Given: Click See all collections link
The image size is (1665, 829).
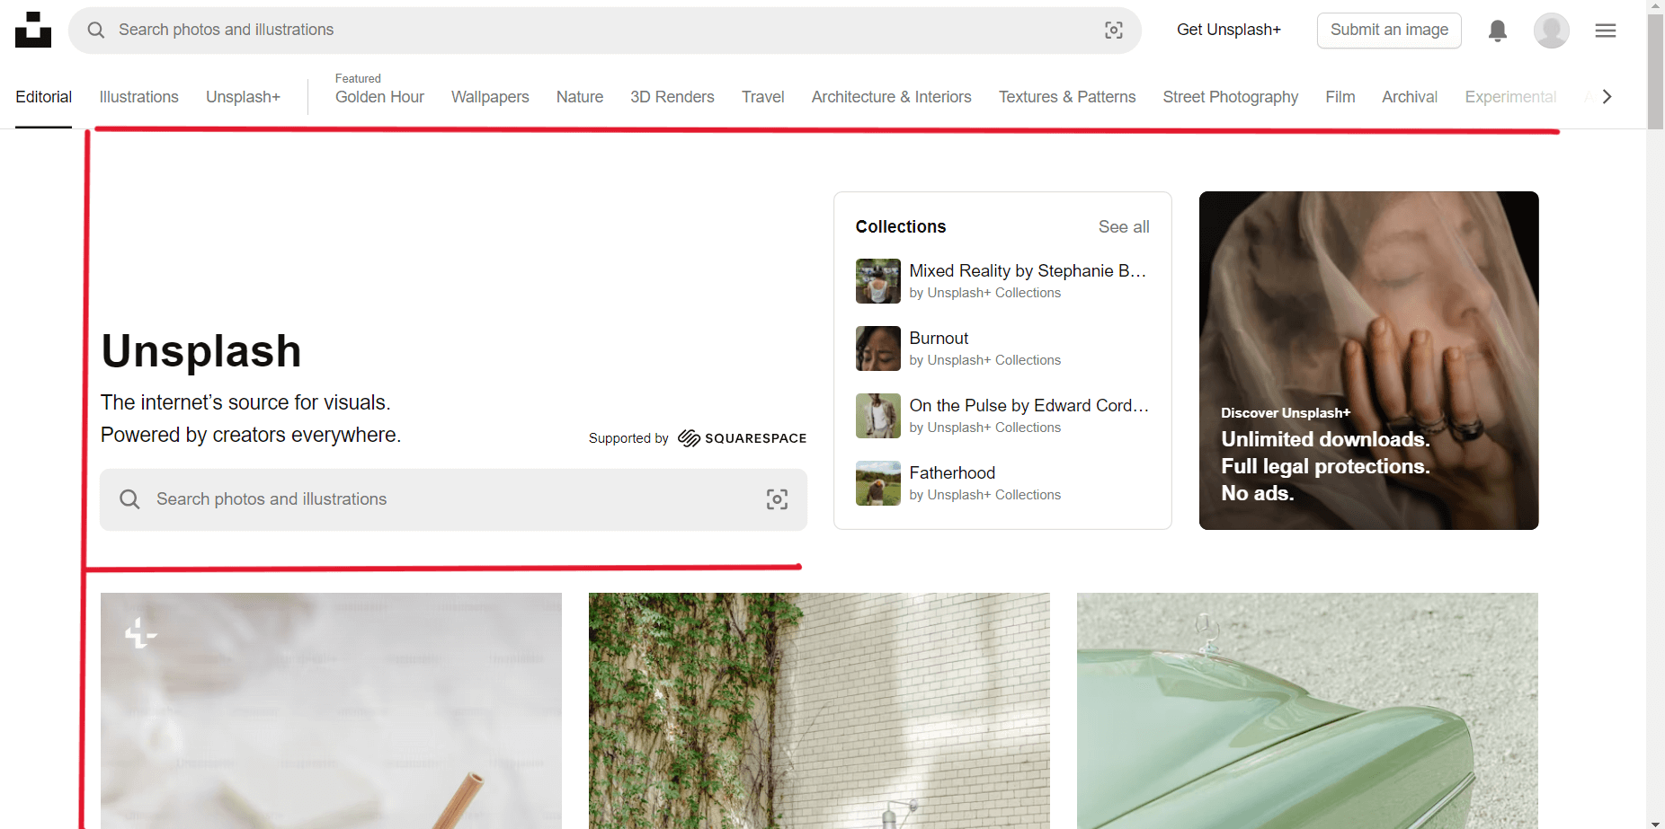Looking at the screenshot, I should click(1124, 227).
